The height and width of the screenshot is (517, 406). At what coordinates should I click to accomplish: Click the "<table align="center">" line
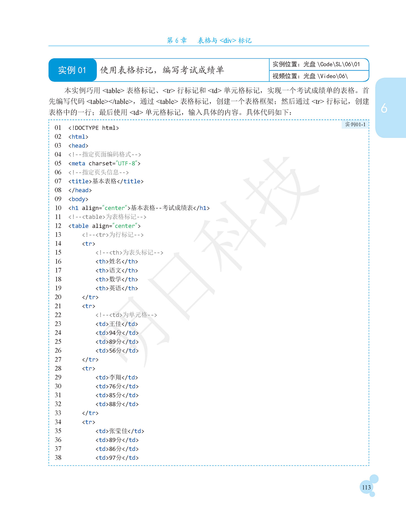point(104,226)
